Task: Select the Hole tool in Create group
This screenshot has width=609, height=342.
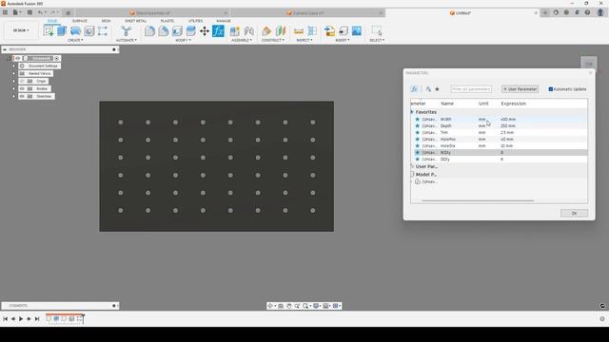Action: (89, 31)
